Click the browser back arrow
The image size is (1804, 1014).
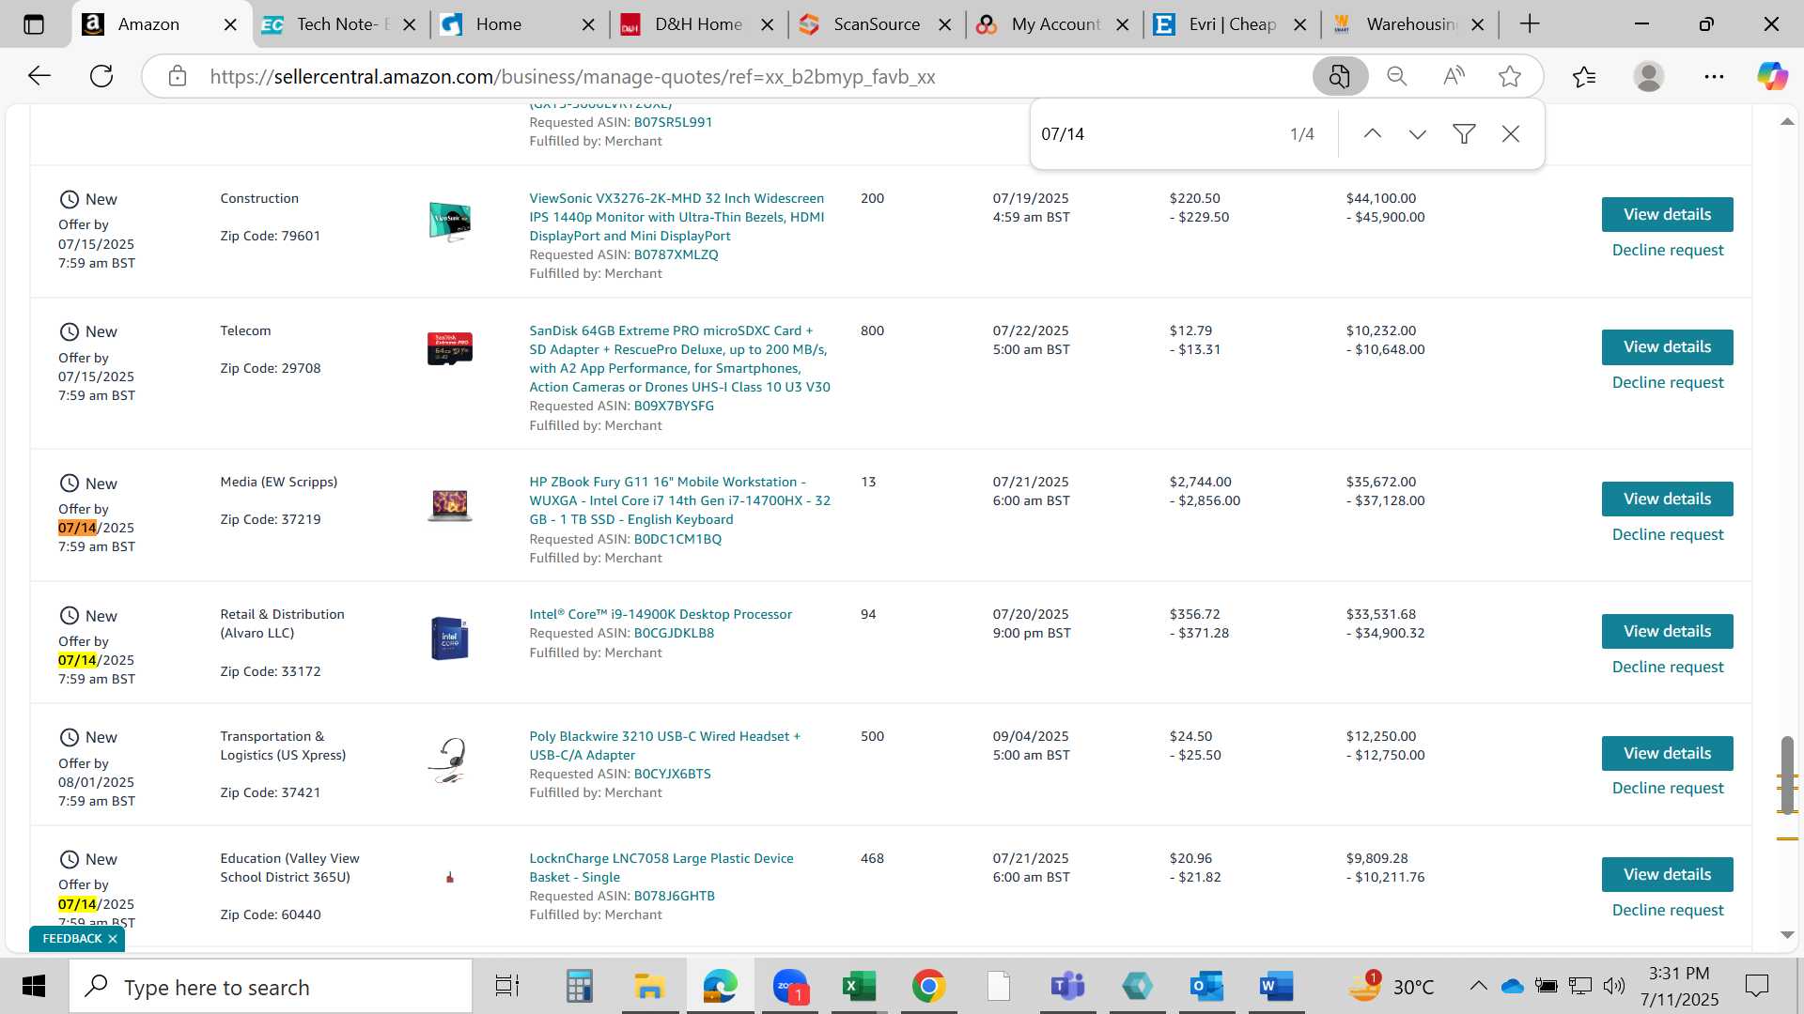click(x=39, y=76)
